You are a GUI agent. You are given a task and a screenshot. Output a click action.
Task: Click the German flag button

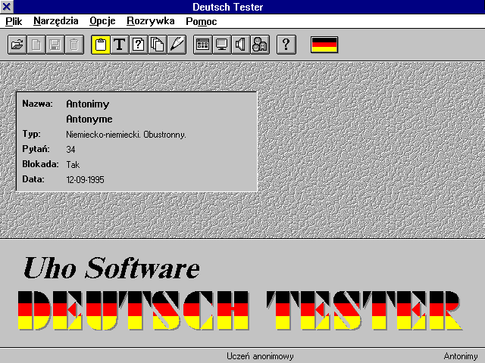point(324,45)
